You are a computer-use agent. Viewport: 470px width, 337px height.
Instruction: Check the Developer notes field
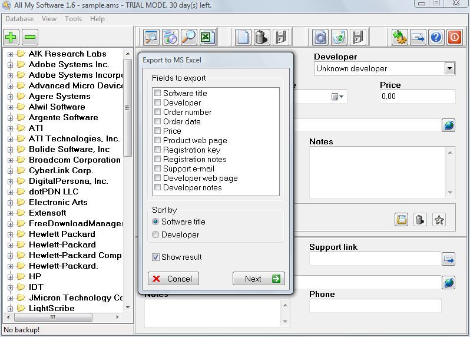click(157, 187)
